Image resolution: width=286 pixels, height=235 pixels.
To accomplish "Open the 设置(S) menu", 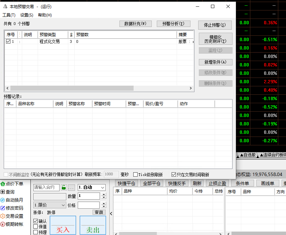I will (x=27, y=15).
